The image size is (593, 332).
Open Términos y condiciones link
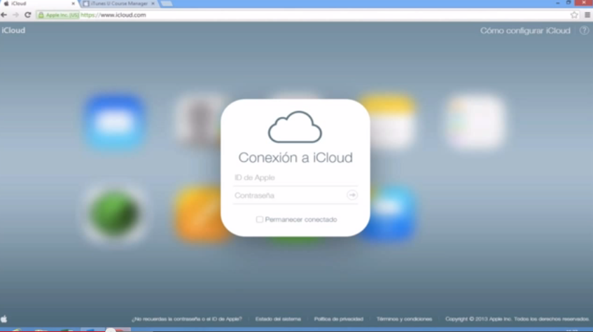(x=404, y=319)
